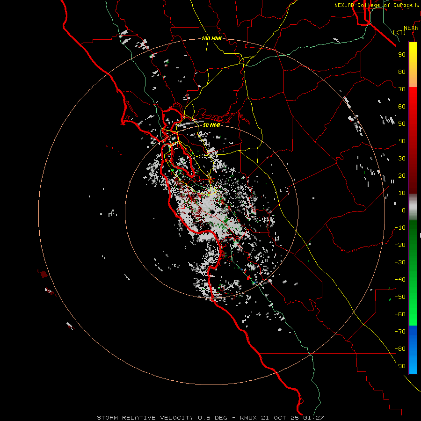Select the -90 value on velocity scale

(400, 366)
